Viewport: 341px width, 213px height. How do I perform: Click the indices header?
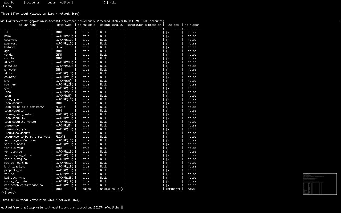click(x=173, y=25)
